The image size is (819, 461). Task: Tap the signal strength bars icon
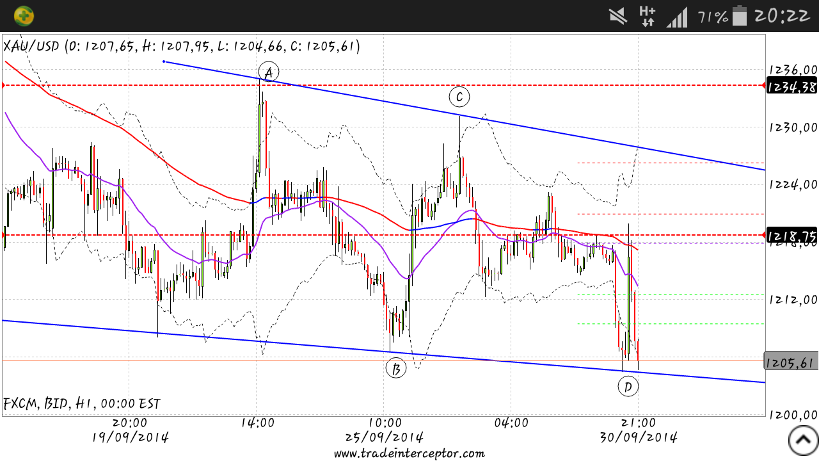(x=677, y=17)
